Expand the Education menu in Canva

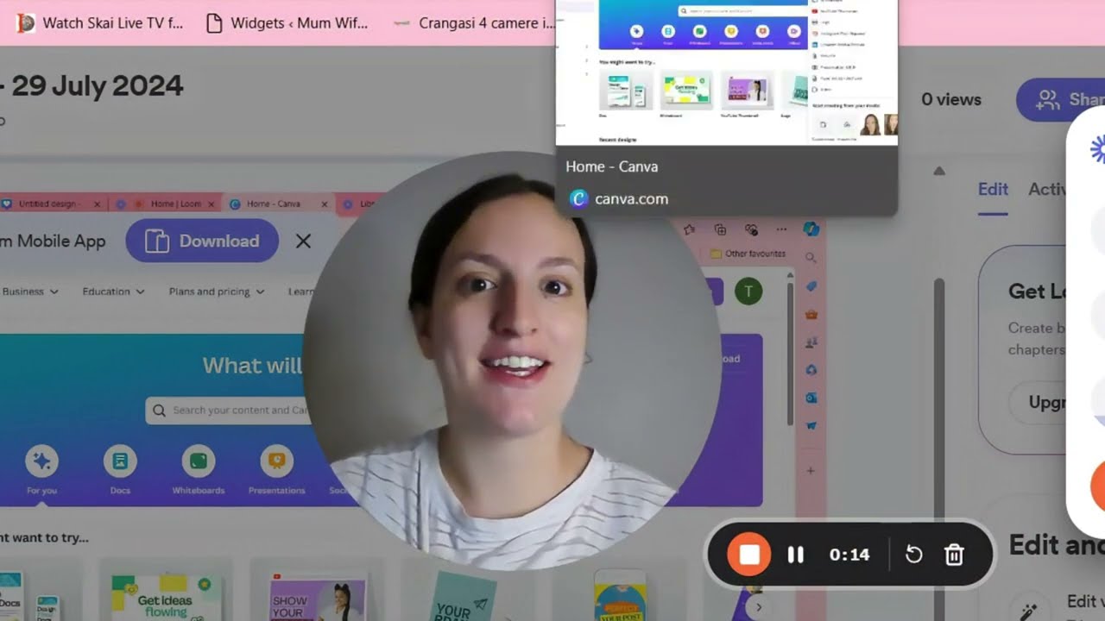(x=113, y=292)
